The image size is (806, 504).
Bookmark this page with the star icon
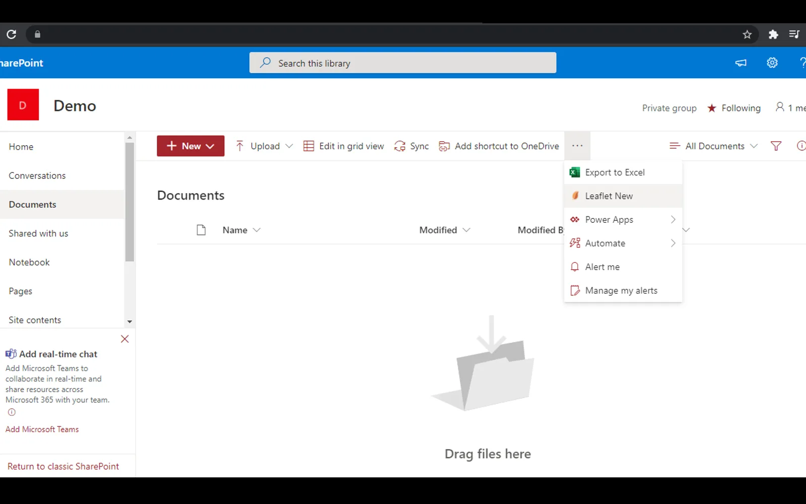[747, 34]
